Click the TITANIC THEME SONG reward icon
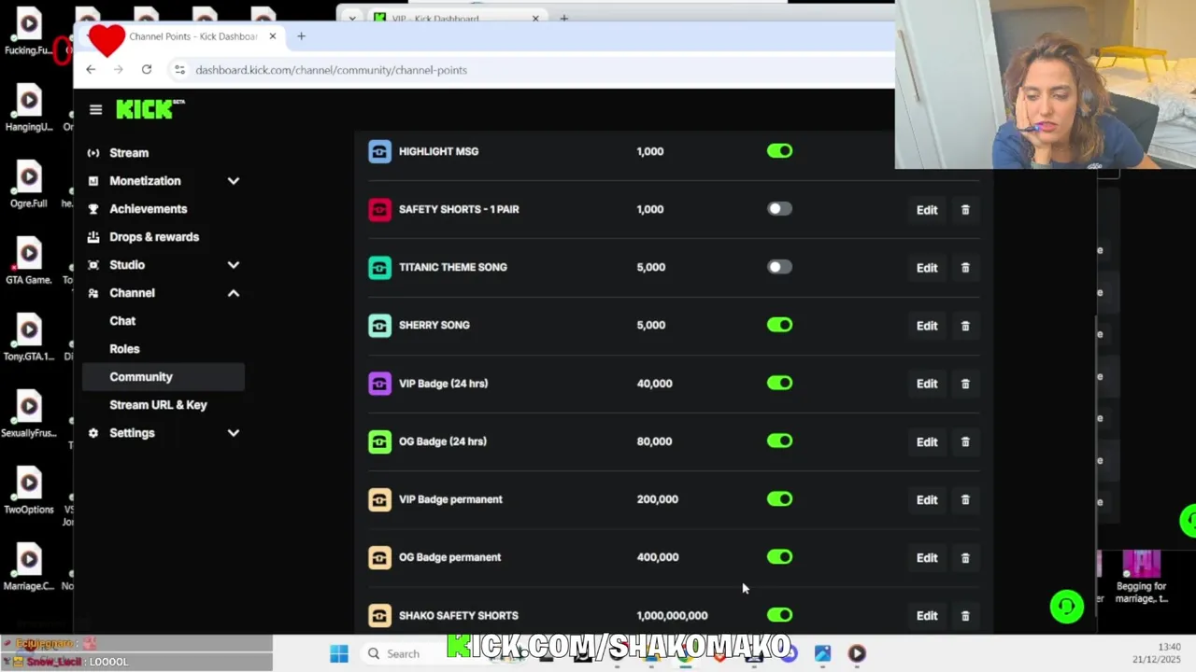 pos(379,267)
